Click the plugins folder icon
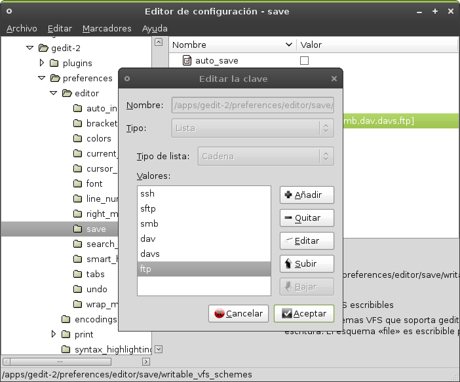 54,63
